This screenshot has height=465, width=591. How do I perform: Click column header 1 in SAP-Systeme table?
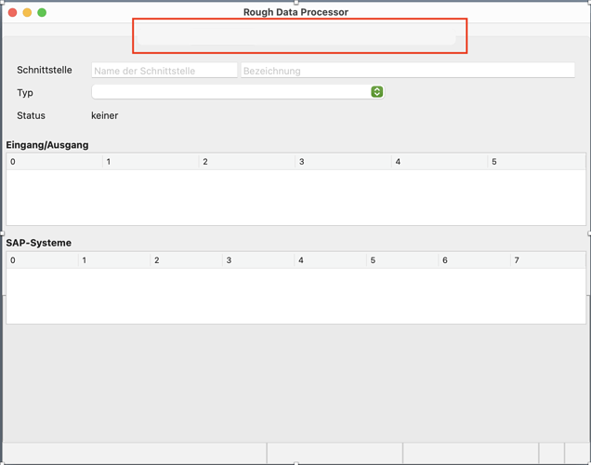114,260
